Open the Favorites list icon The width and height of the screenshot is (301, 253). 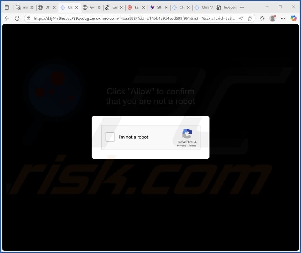tap(262, 18)
